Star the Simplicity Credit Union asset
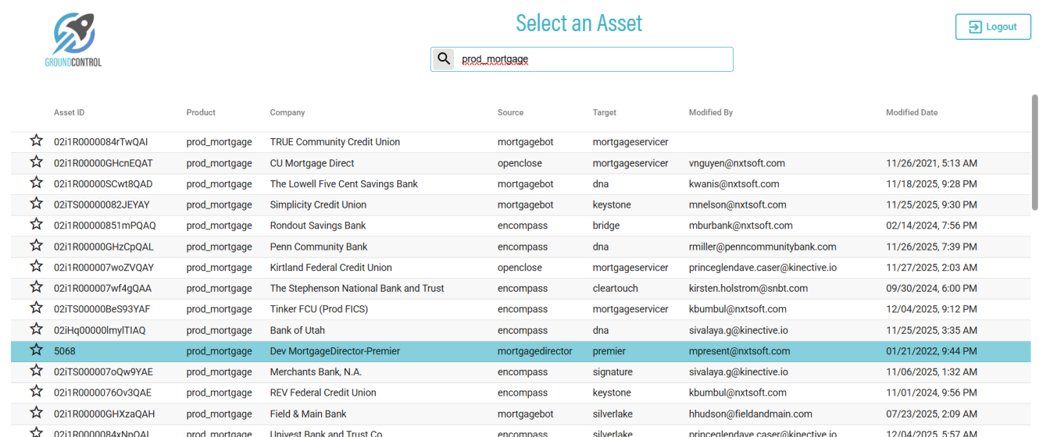Viewport: 1050px width, 437px height. [x=36, y=204]
